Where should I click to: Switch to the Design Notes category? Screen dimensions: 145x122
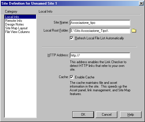point(14,24)
